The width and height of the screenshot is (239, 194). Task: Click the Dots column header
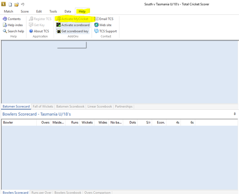(x=130, y=122)
